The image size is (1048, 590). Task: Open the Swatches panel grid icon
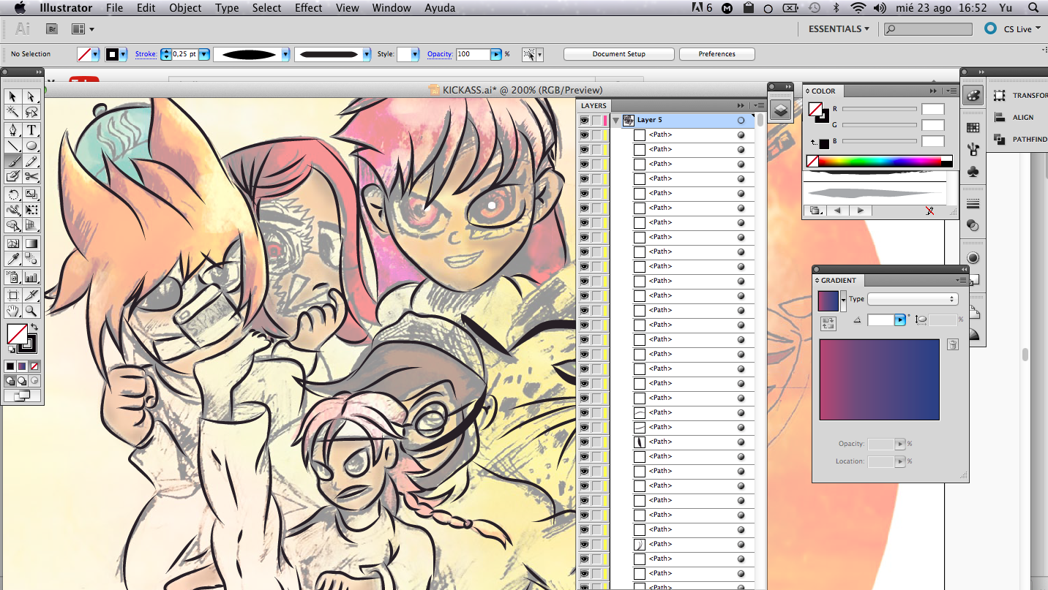point(973,127)
